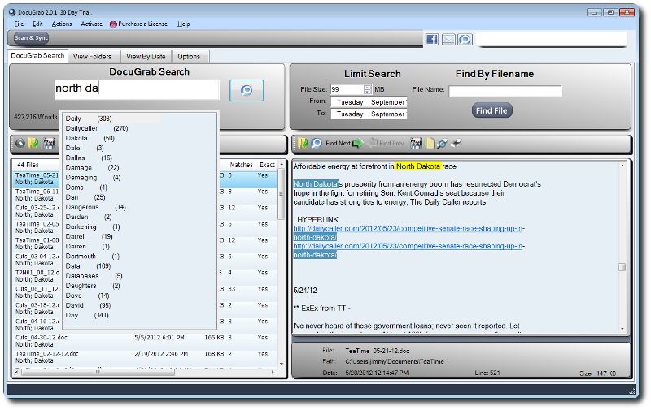
Task: Click in the north da search box
Action: coord(137,89)
